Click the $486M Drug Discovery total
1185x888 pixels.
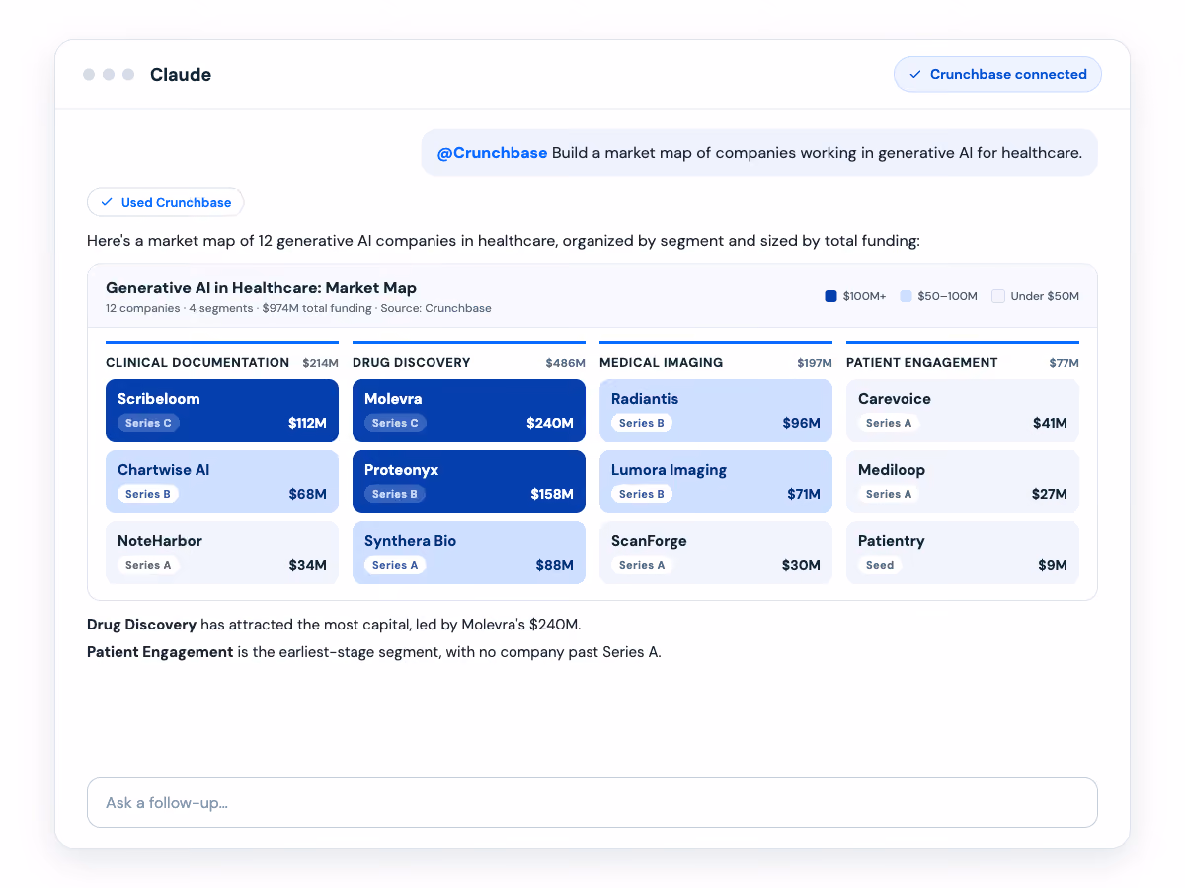[566, 363]
